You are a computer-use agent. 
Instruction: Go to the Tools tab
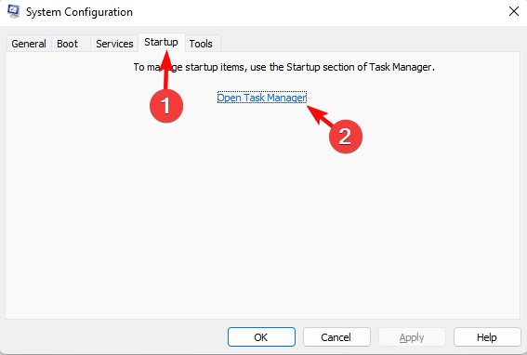point(201,44)
